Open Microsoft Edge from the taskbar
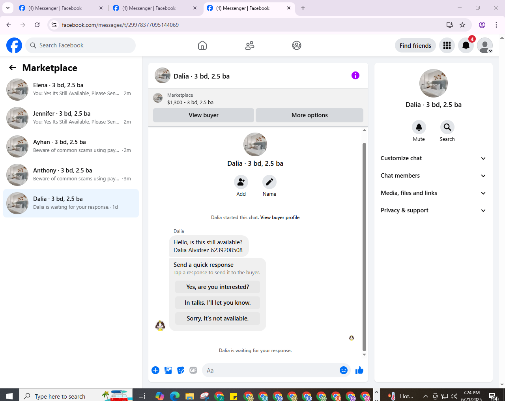Viewport: 505px width, 401px height. pos(174,396)
